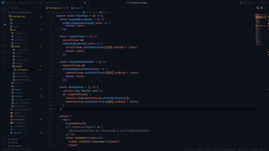Click 'toggleMicrophone' in the code
The width and height of the screenshot is (269, 151).
(x=80, y=20)
